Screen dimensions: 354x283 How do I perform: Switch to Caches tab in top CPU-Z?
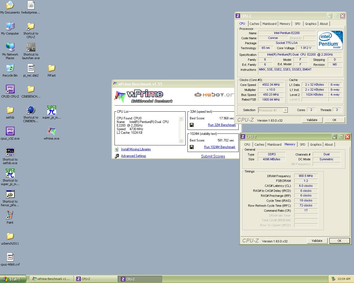254,24
